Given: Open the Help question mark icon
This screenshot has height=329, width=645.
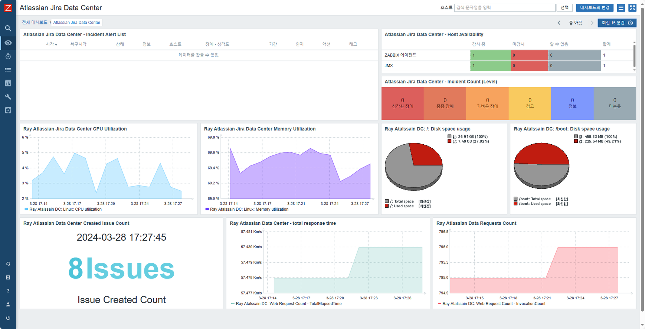Looking at the screenshot, I should click(x=8, y=291).
